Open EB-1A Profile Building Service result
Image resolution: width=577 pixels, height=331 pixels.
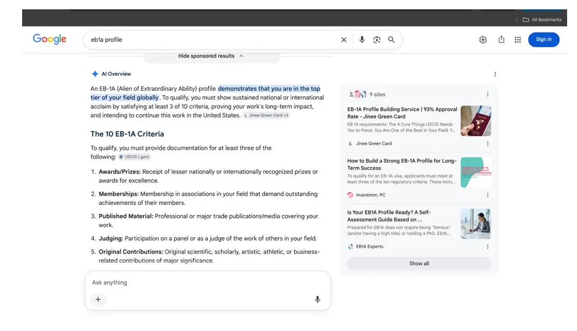tap(402, 112)
